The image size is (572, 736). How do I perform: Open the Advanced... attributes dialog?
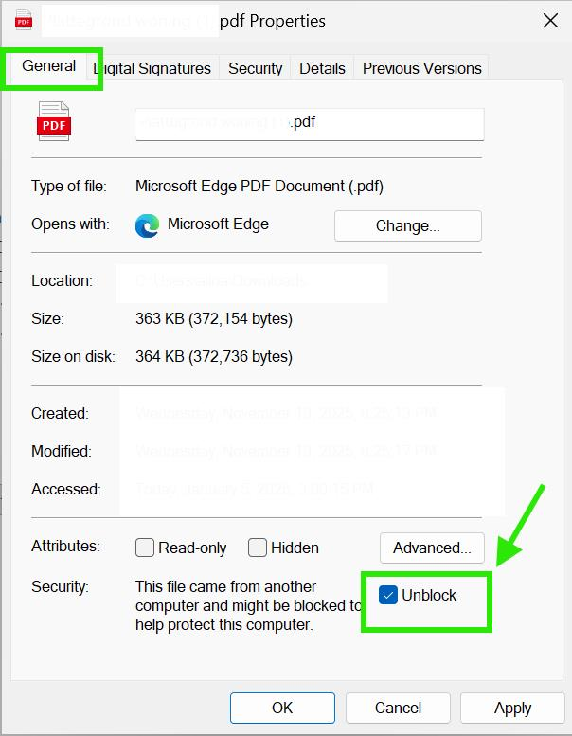(x=432, y=548)
